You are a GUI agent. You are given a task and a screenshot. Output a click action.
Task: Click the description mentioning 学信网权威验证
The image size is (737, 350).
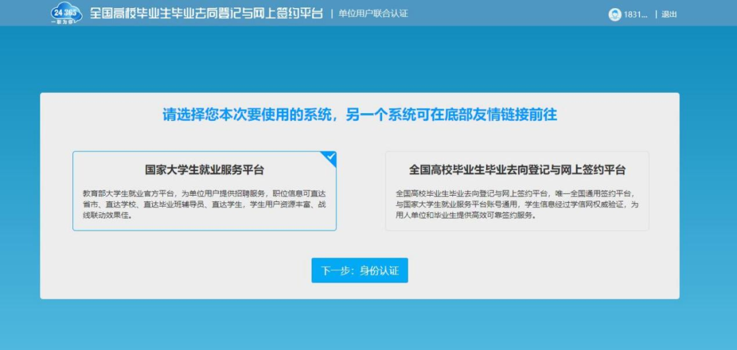pos(517,205)
